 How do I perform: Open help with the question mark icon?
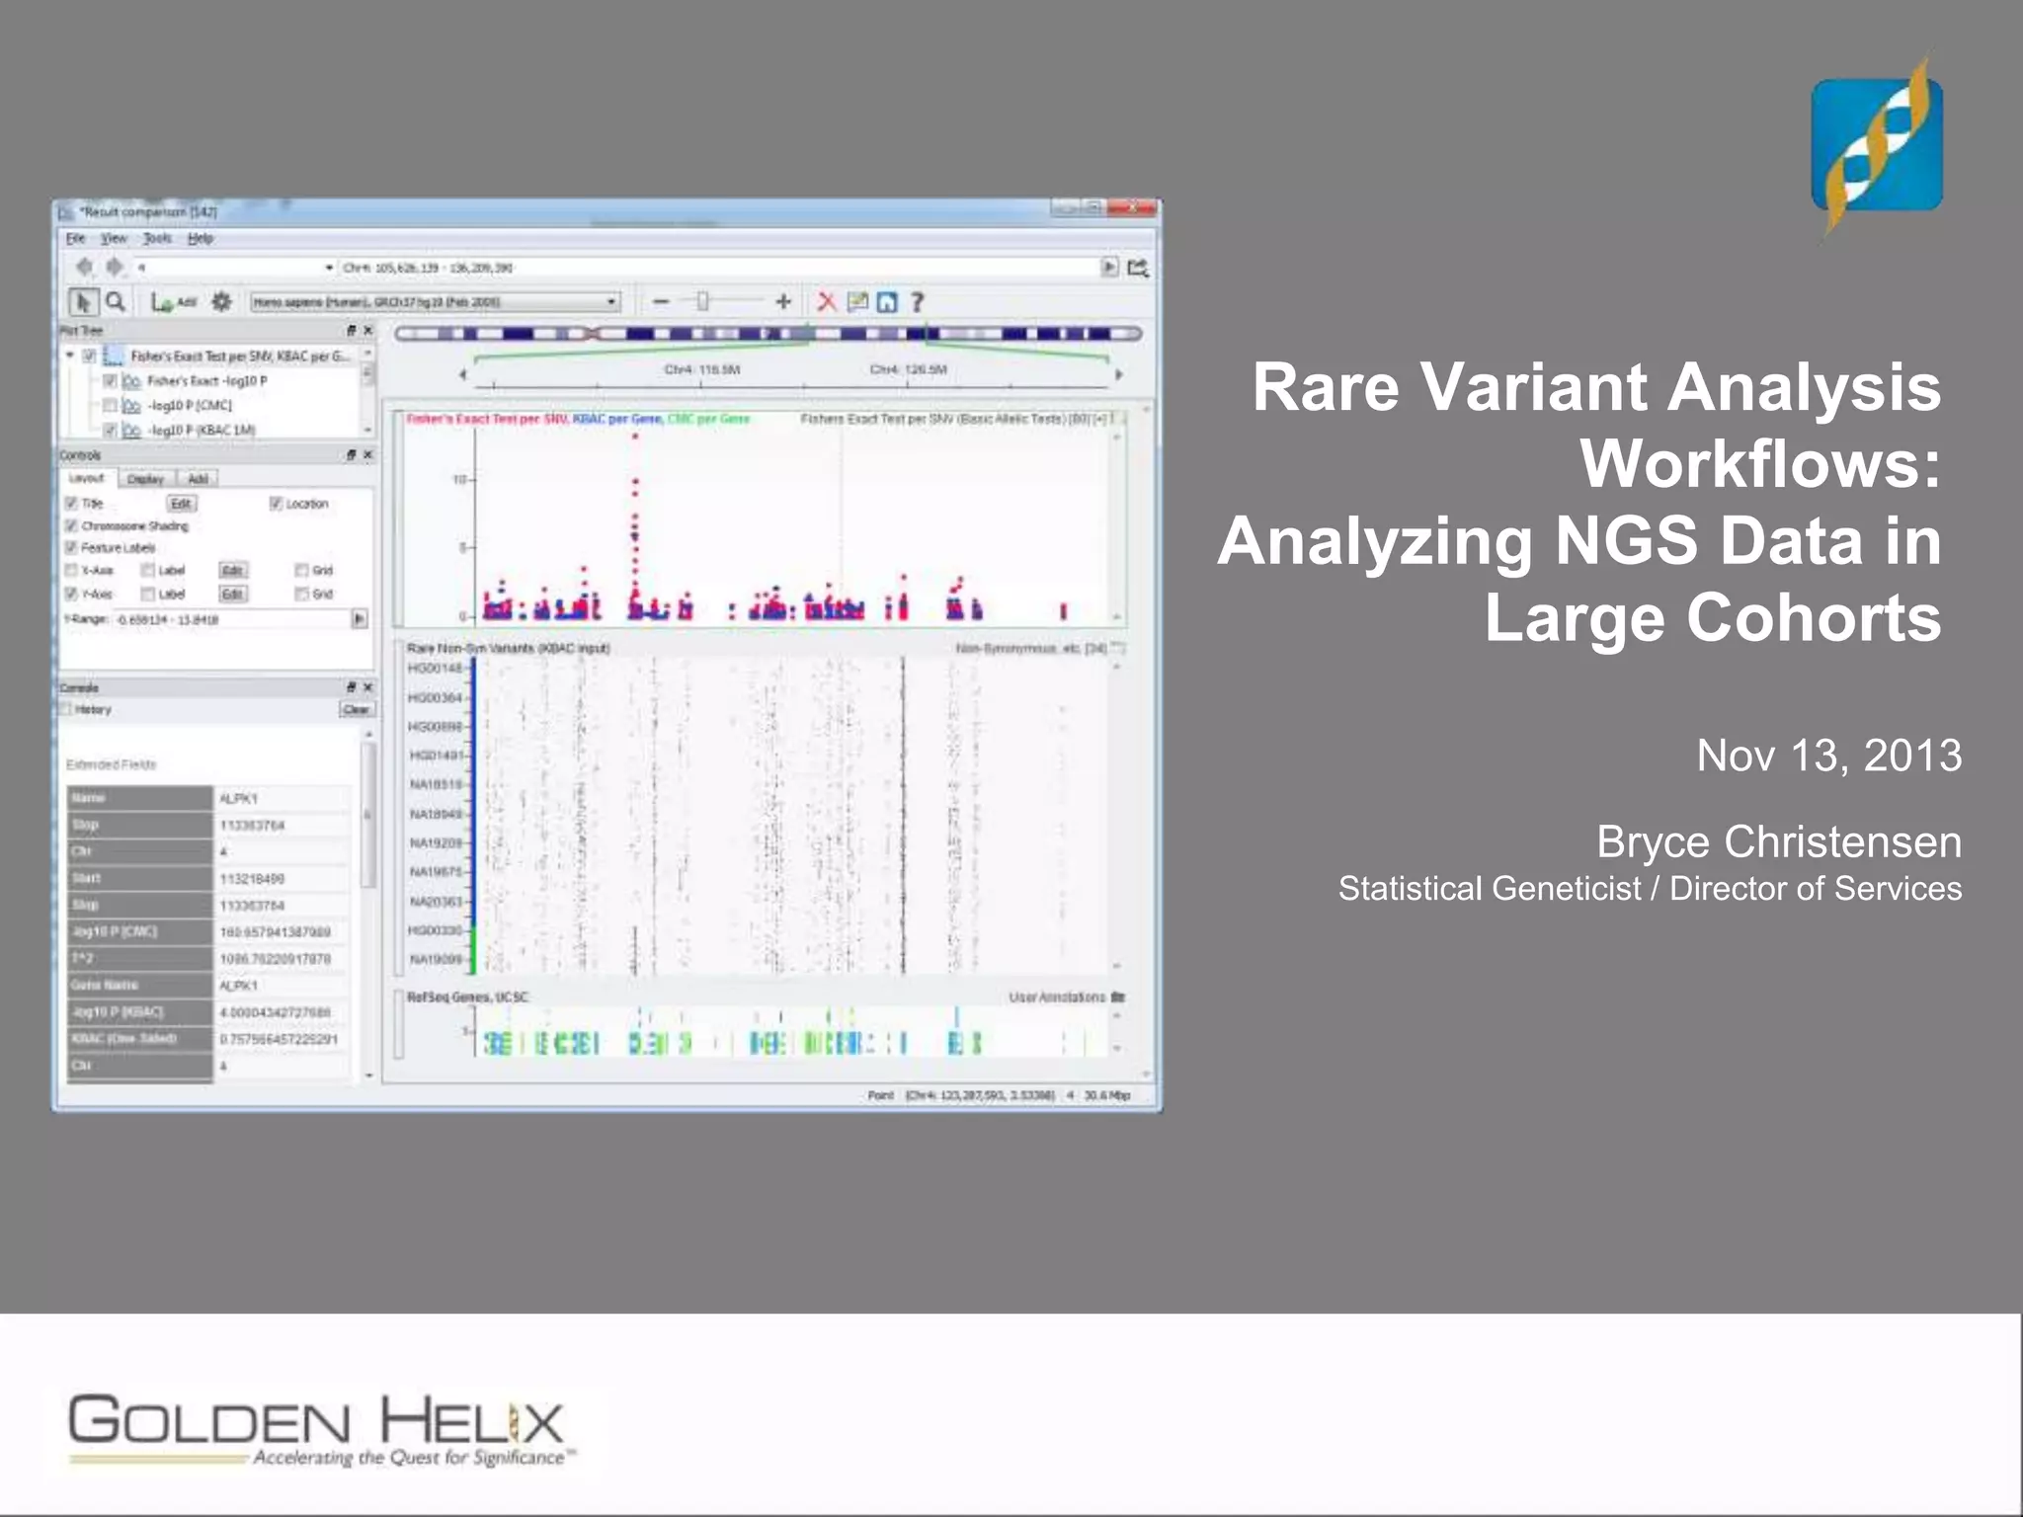tap(917, 302)
